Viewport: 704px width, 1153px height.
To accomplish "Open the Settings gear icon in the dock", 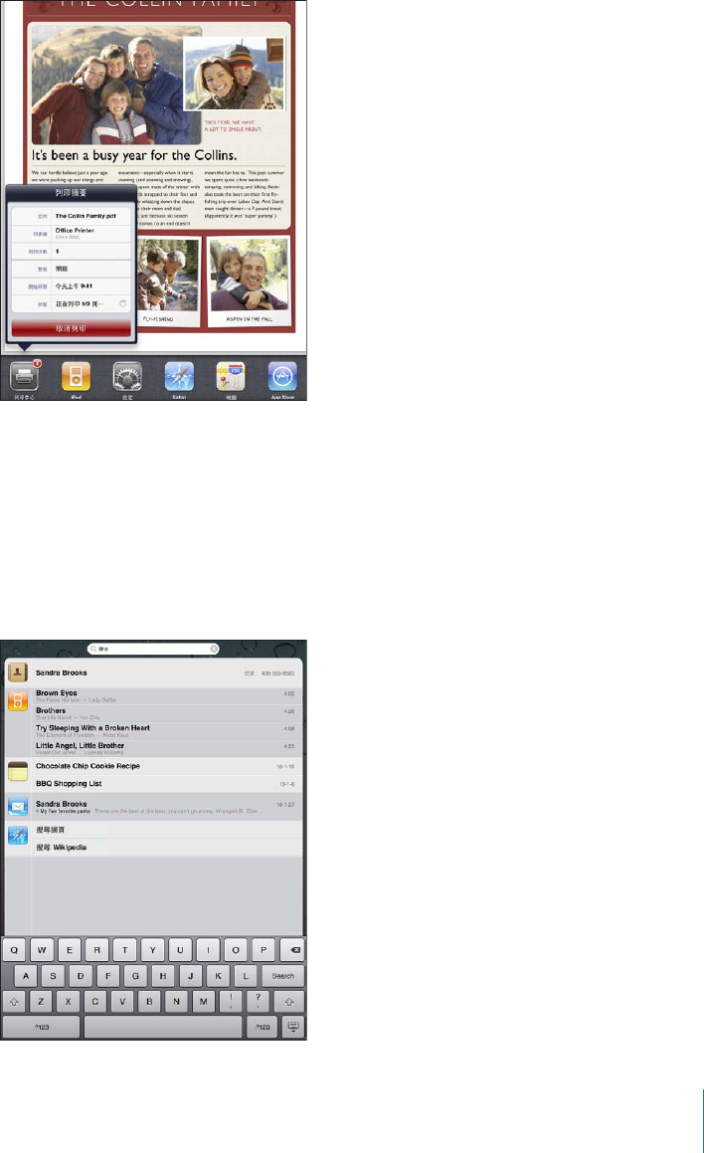I will 127,377.
